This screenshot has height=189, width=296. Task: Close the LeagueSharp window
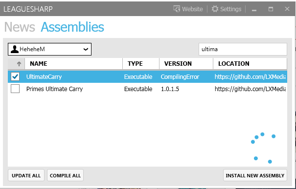(287, 9)
